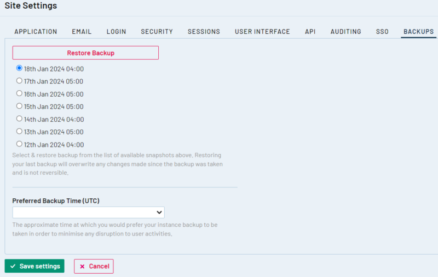Click the Restore Backup button
Image resolution: width=438 pixels, height=277 pixels.
pos(85,52)
